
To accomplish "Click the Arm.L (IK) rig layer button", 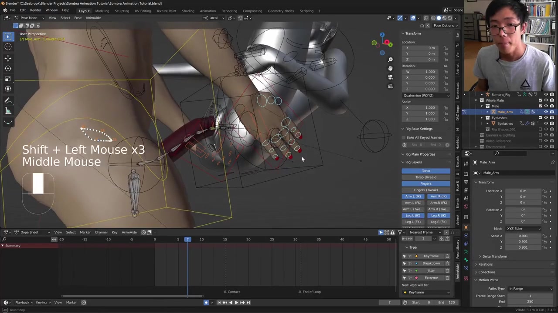I will coord(413,196).
